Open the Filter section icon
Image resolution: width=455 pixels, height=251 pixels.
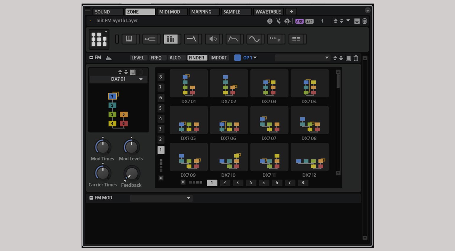tap(191, 39)
